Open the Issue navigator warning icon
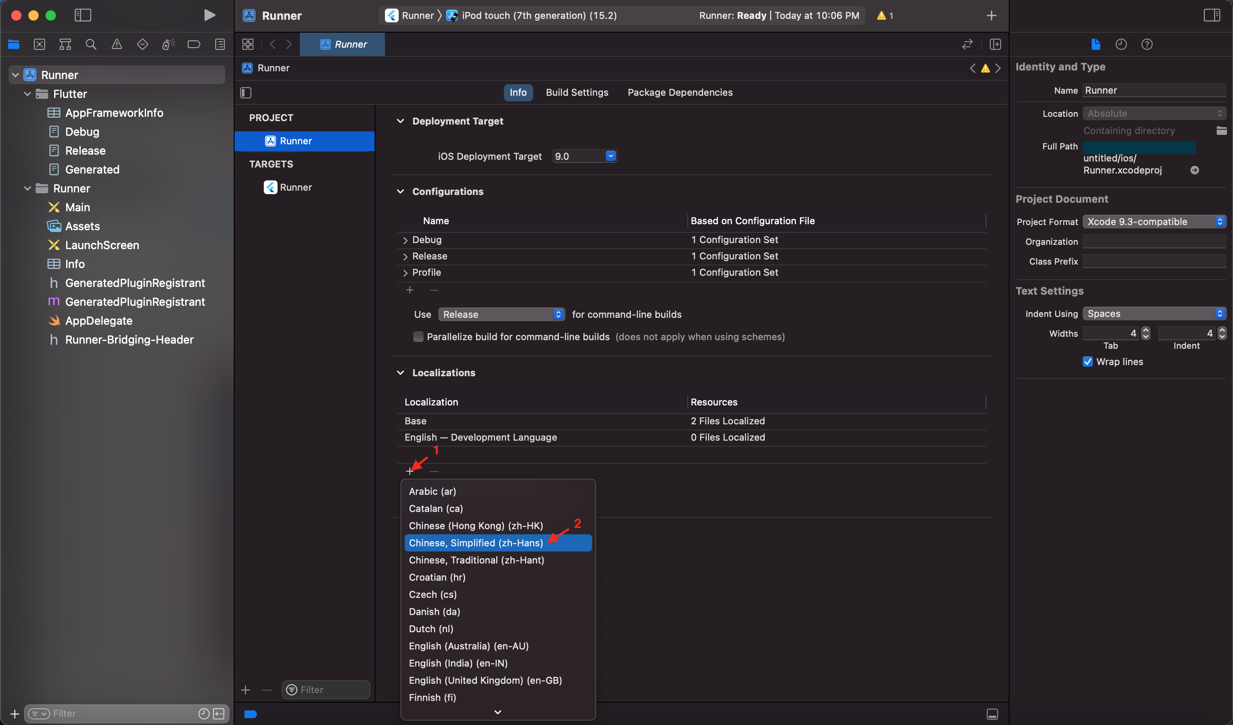 [117, 45]
